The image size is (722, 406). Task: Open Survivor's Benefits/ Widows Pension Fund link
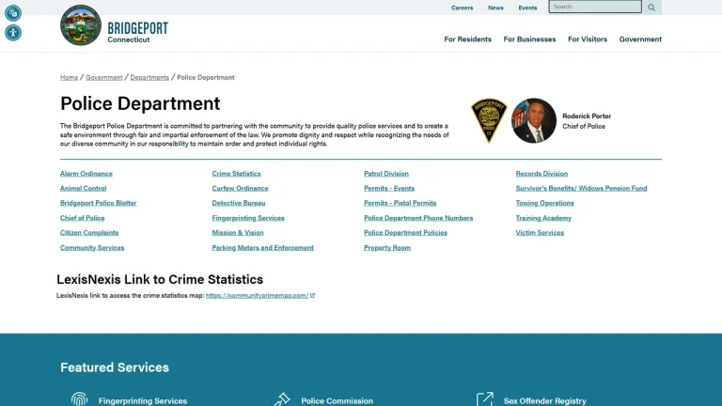581,188
